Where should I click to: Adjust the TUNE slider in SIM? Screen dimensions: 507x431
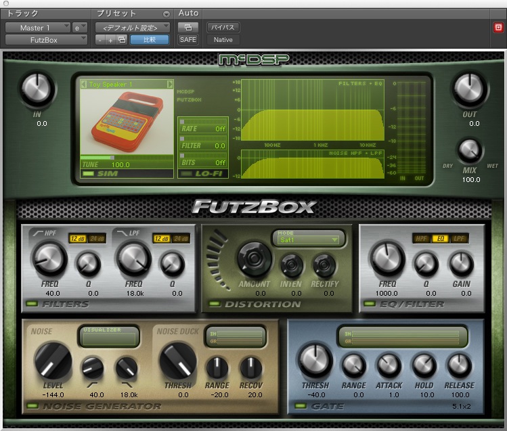[x=127, y=158]
